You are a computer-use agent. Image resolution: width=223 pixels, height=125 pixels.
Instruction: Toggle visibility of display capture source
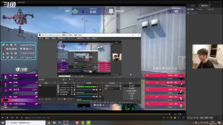click(x=72, y=94)
